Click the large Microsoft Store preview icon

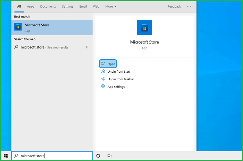point(144,28)
